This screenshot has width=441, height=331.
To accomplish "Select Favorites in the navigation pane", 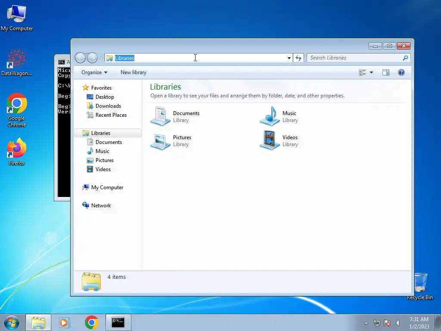I will 97,88.
